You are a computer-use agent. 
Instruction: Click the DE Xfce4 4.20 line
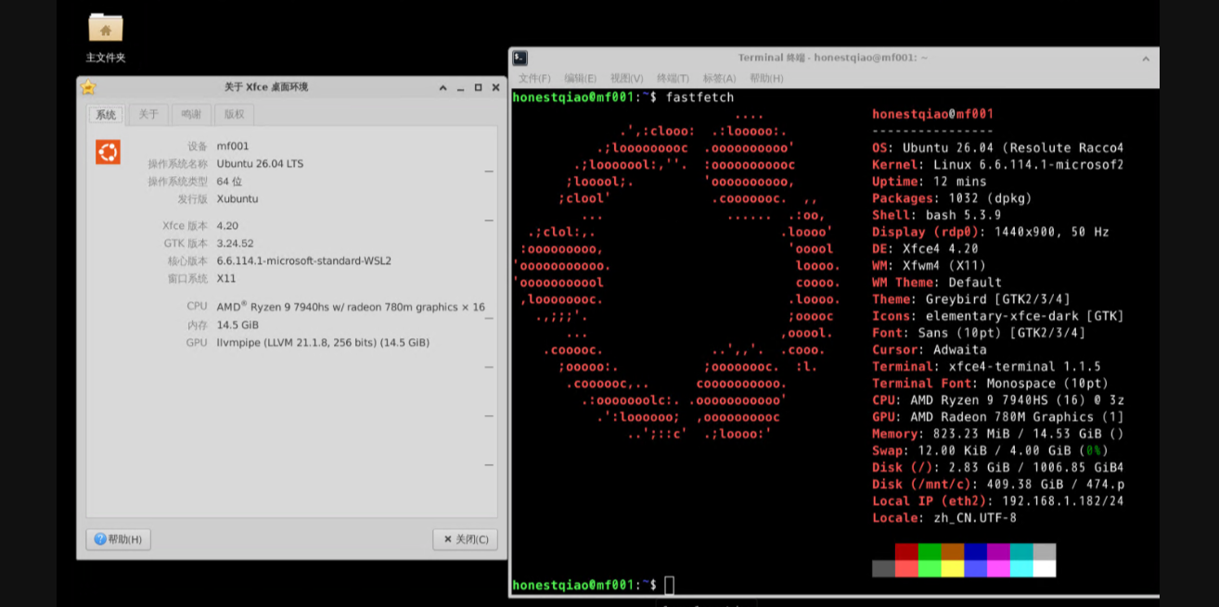[925, 248]
